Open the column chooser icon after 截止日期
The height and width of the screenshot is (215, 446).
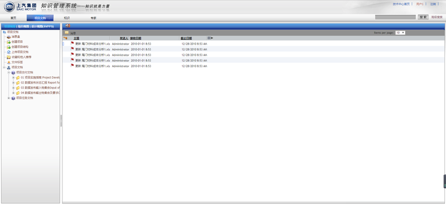tap(210, 38)
